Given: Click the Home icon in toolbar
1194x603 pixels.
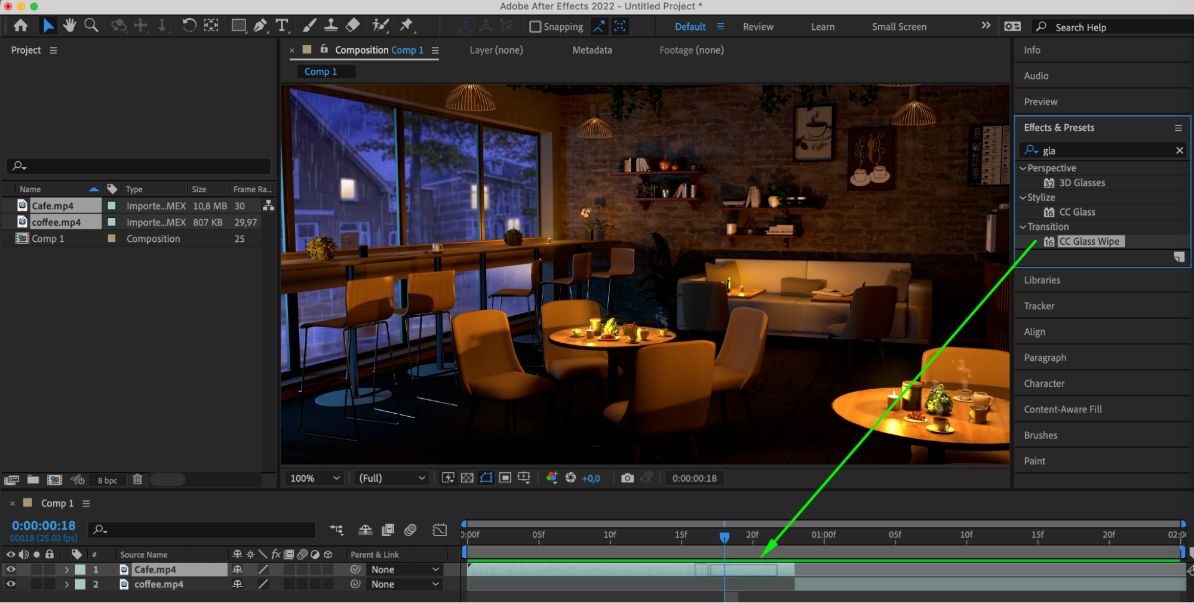Looking at the screenshot, I should [x=21, y=26].
